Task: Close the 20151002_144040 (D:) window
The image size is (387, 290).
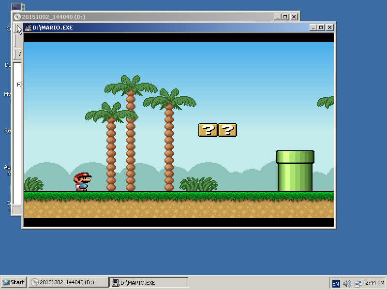Action: 294,17
